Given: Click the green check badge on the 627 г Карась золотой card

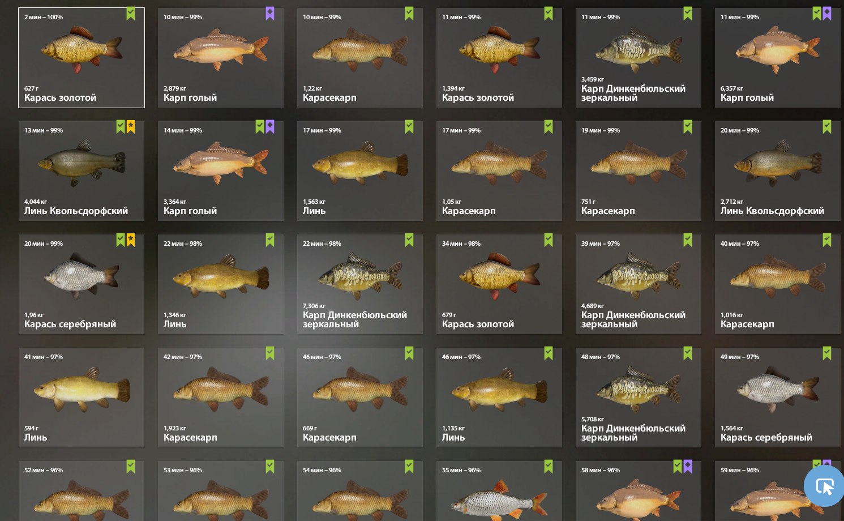Looking at the screenshot, I should coord(131,14).
